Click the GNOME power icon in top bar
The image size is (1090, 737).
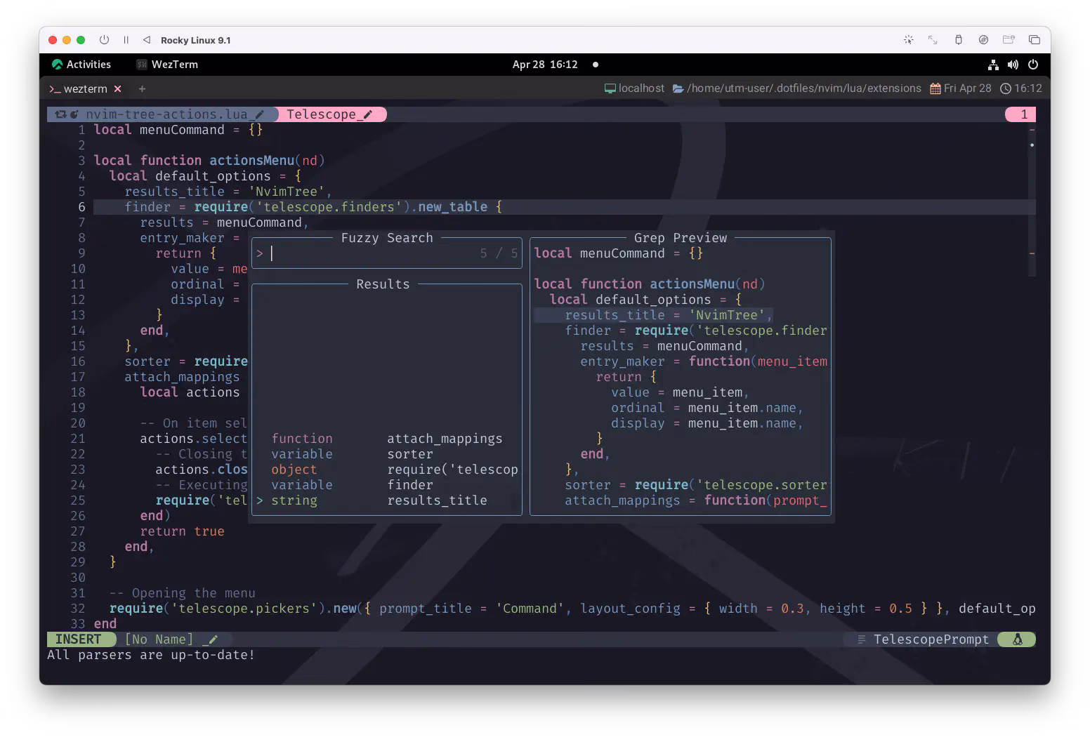point(1033,65)
